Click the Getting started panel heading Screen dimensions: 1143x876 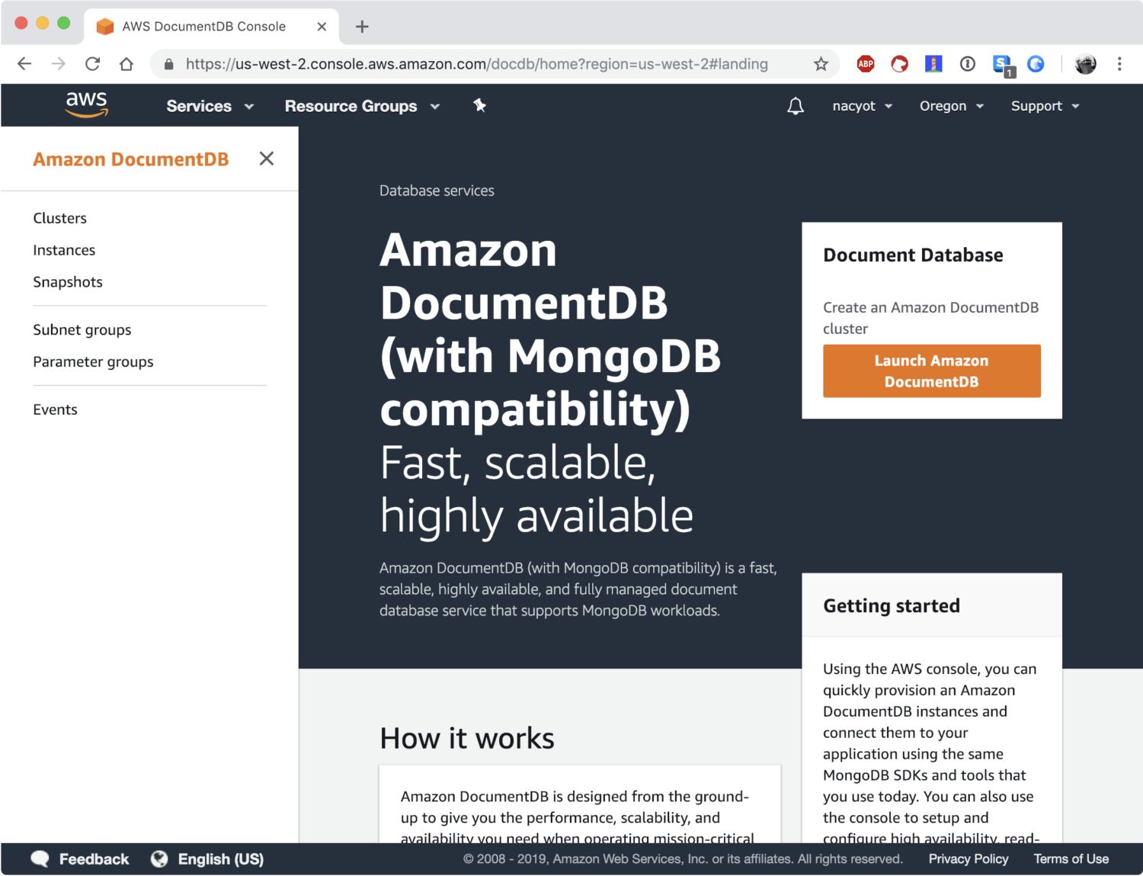click(x=892, y=606)
